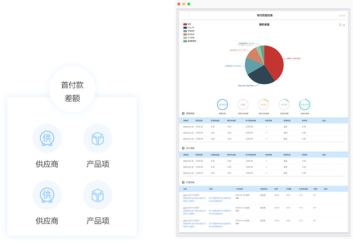Click the 首付款差额 circle bubble

[72, 91]
